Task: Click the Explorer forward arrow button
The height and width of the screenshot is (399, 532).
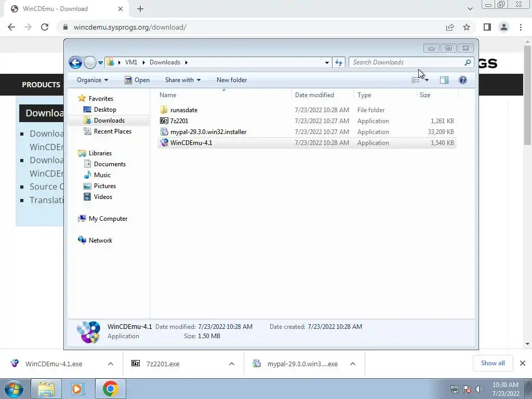Action: (x=90, y=62)
